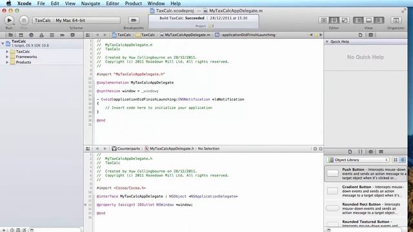The height and width of the screenshot is (232, 413).
Task: Go back in top editor history
Action: 97,35
